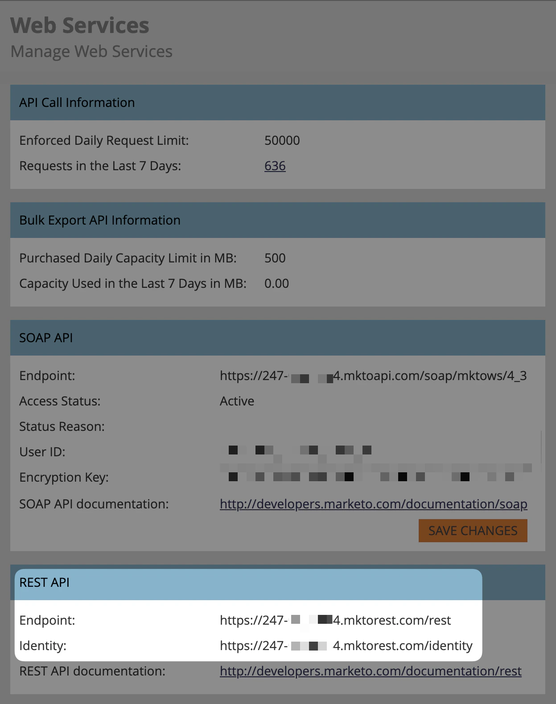Click the Enforced Daily Request Limit label
The image size is (556, 704).
[104, 140]
